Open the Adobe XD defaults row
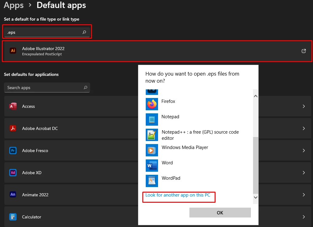 pyautogui.click(x=158, y=173)
